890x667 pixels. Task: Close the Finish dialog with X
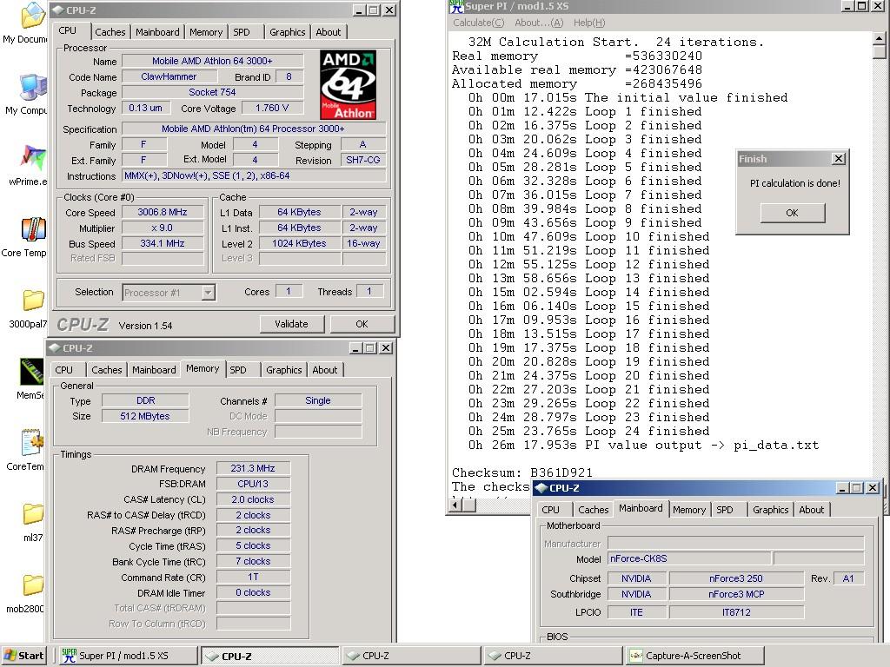pyautogui.click(x=839, y=159)
